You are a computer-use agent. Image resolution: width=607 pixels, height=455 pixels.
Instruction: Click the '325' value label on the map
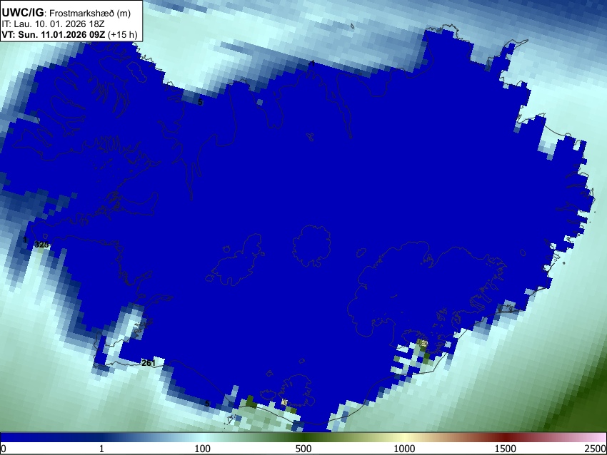(41, 245)
